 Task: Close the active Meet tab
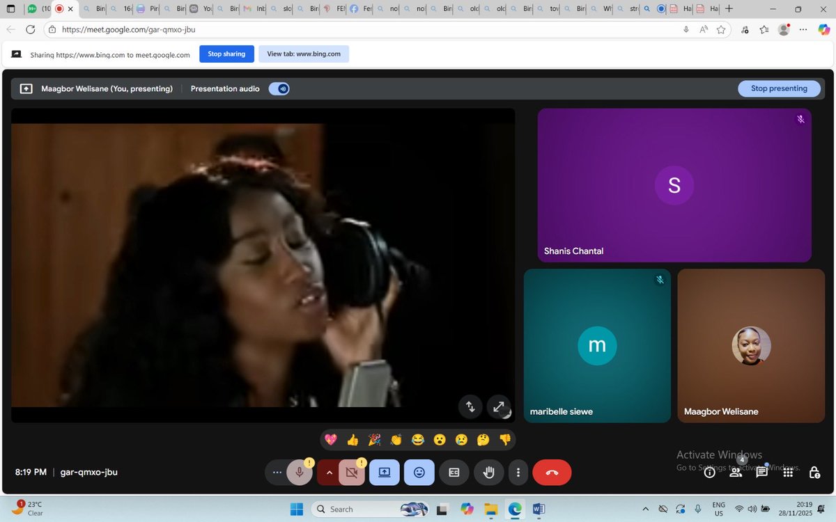pos(70,9)
